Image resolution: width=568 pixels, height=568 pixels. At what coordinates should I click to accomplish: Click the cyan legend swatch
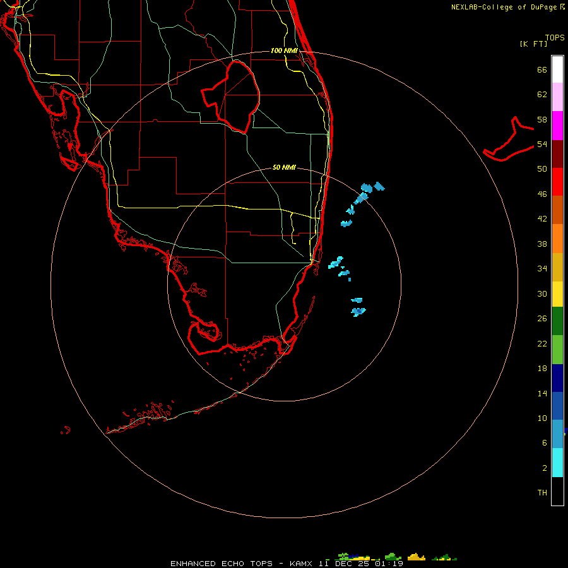click(557, 463)
